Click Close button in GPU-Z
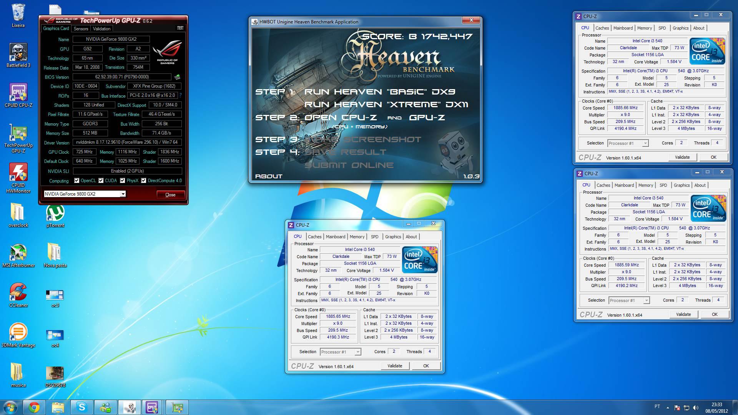The height and width of the screenshot is (415, 738). (170, 195)
